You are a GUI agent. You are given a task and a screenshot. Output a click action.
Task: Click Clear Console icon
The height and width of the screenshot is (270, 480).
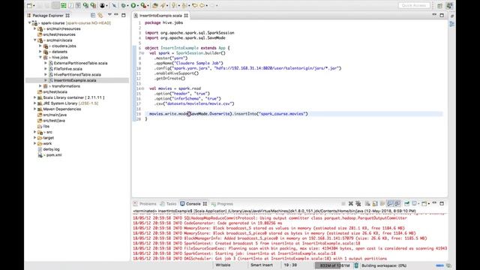pyautogui.click(x=367, y=203)
